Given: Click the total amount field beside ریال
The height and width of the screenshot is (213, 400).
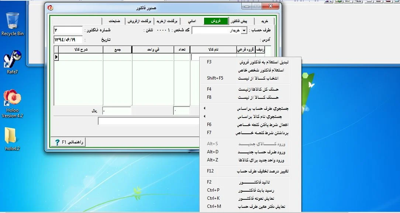Looking at the screenshot, I should [117, 111].
